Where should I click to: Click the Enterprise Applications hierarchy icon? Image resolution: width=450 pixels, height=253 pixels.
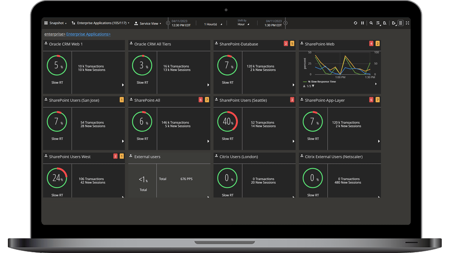point(73,23)
